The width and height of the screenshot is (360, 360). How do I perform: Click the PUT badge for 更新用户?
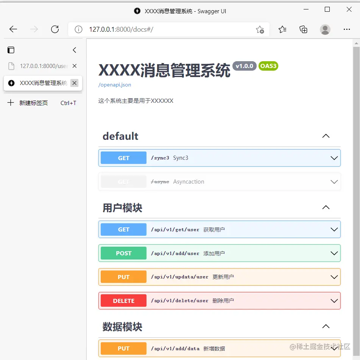click(123, 277)
